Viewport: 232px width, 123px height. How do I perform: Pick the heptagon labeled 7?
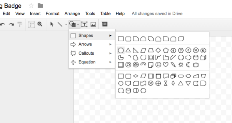coord(181,50)
